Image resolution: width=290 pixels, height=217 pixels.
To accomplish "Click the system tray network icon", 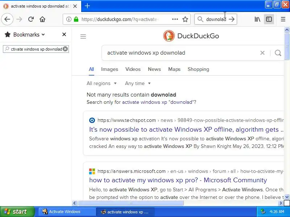I will [x=263, y=212].
